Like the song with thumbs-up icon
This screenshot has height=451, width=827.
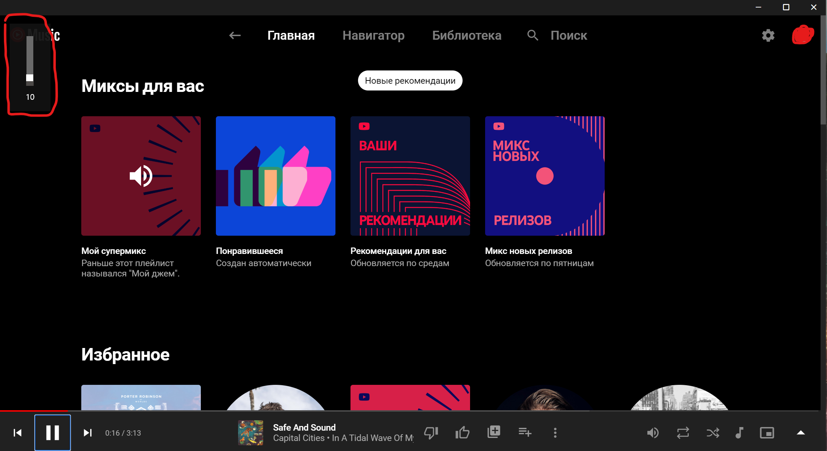(x=462, y=433)
